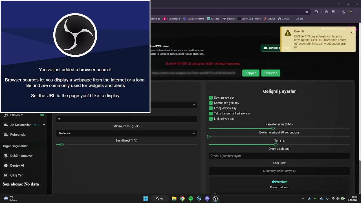Click the Dokümantasyon document icon

tap(6, 156)
